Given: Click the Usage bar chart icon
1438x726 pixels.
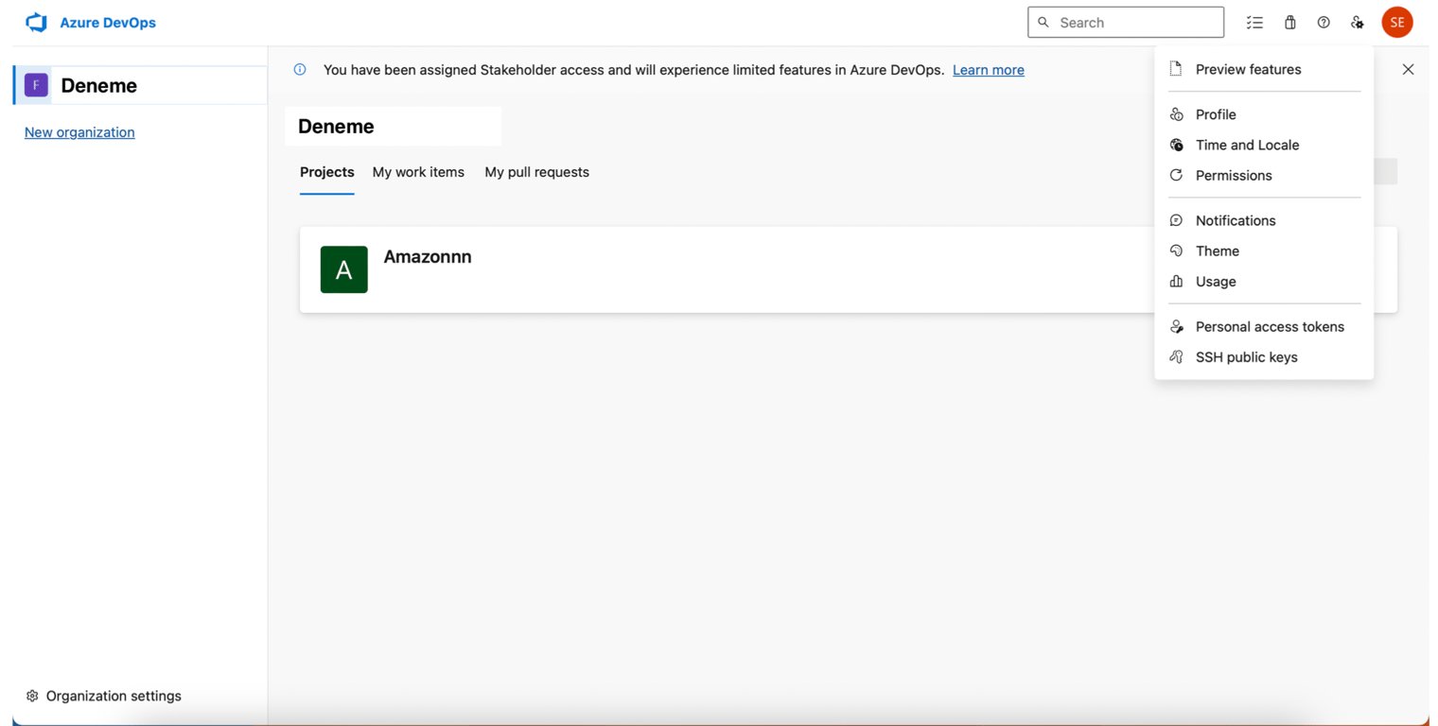Looking at the screenshot, I should pos(1176,281).
